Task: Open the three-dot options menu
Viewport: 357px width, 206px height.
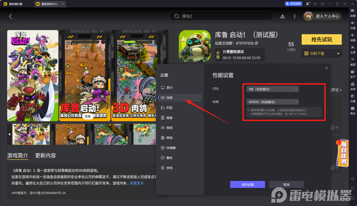Action: point(295,16)
